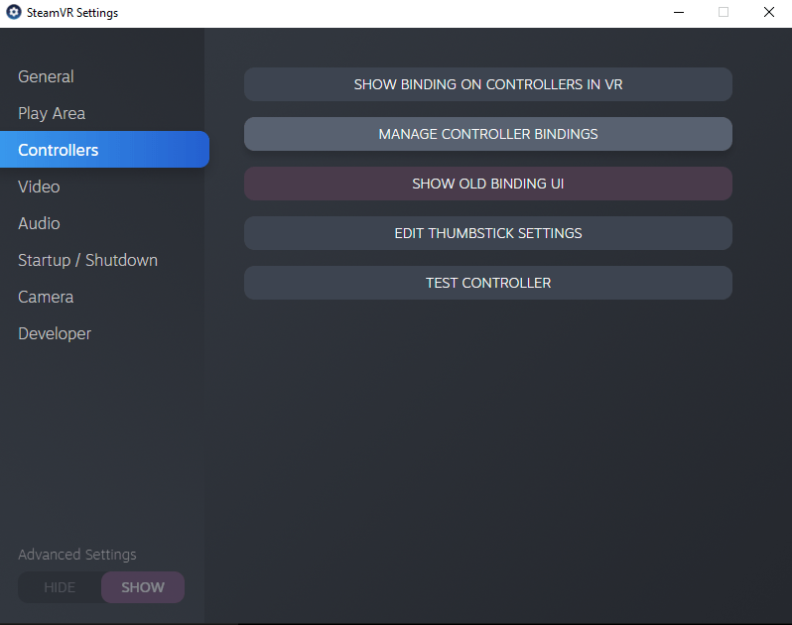
Task: Select the Controllers tab
Action: point(59,150)
